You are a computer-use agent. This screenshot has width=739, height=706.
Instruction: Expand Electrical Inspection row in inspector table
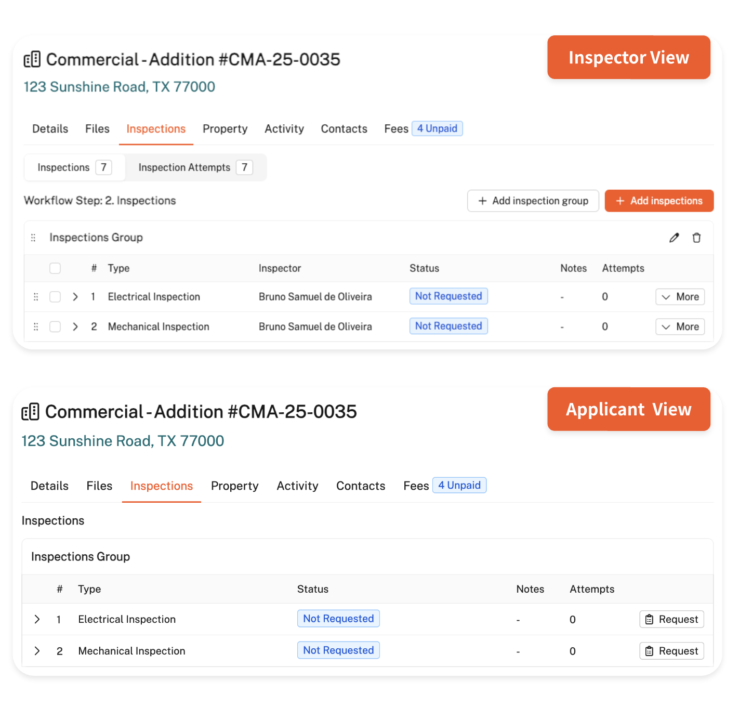(75, 297)
